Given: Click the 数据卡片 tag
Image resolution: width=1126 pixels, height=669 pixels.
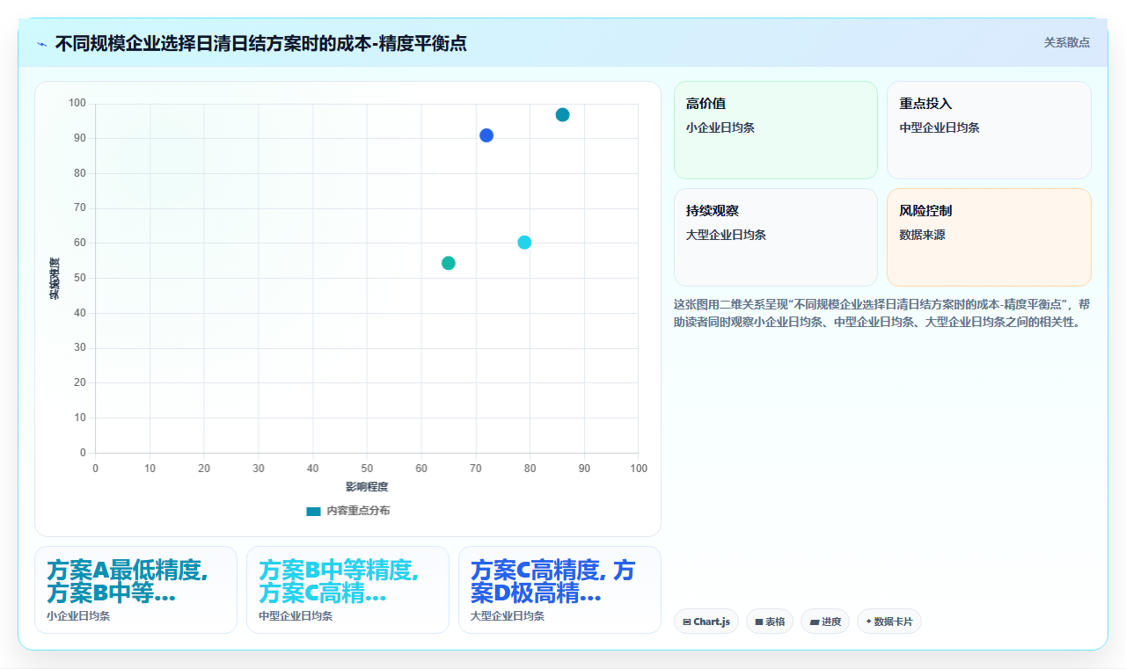Looking at the screenshot, I should [x=889, y=622].
